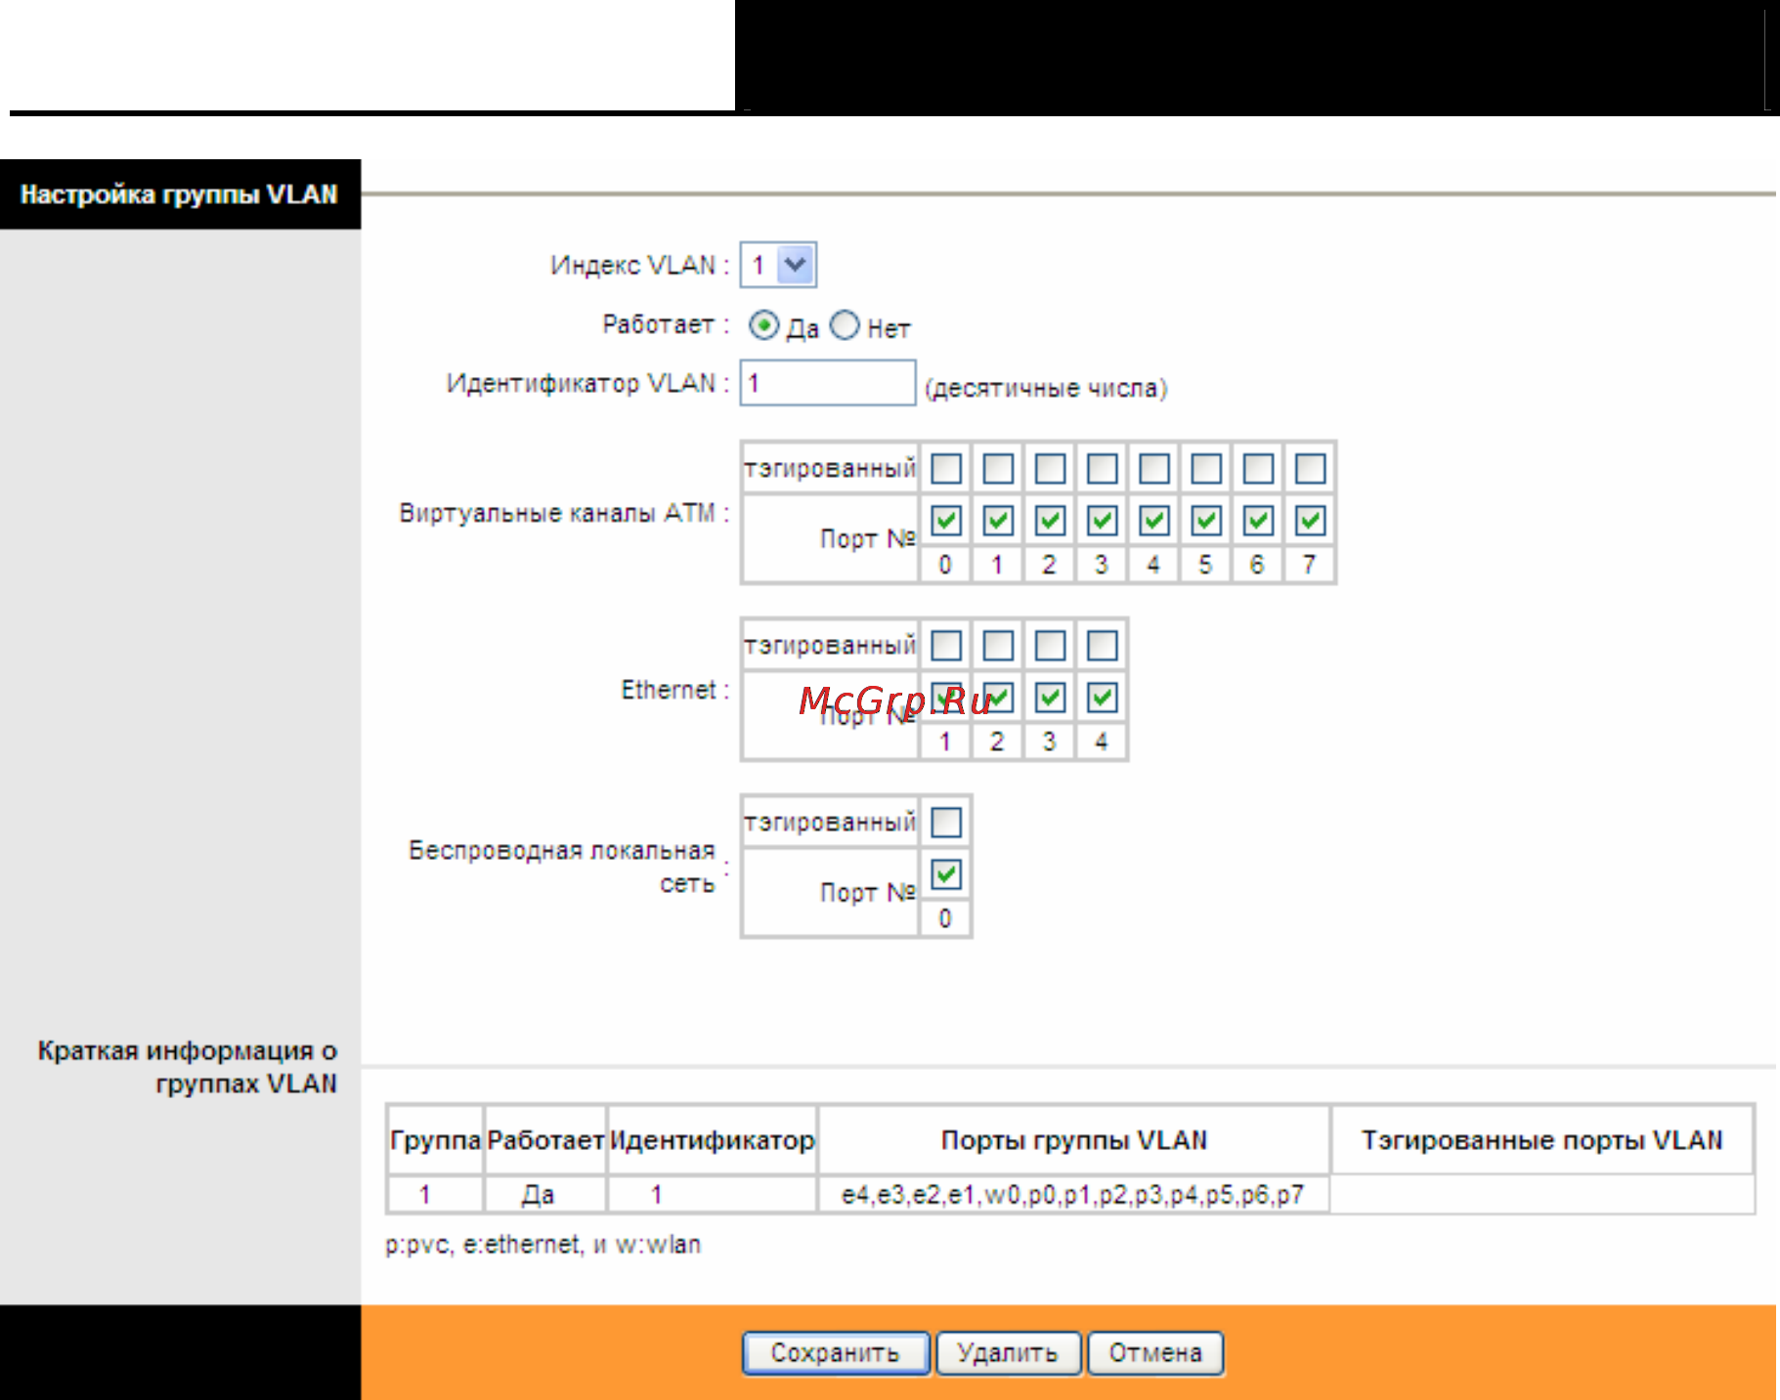Uncheck ATM port 5 membership checkbox
This screenshot has width=1780, height=1400.
(1206, 521)
